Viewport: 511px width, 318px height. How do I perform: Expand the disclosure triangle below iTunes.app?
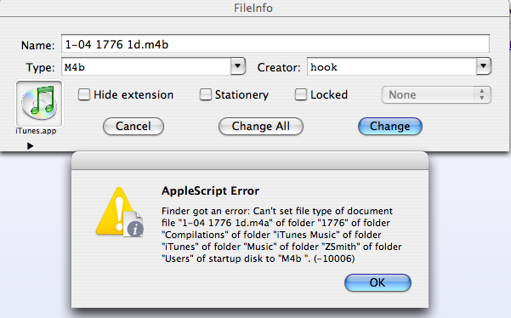[31, 145]
